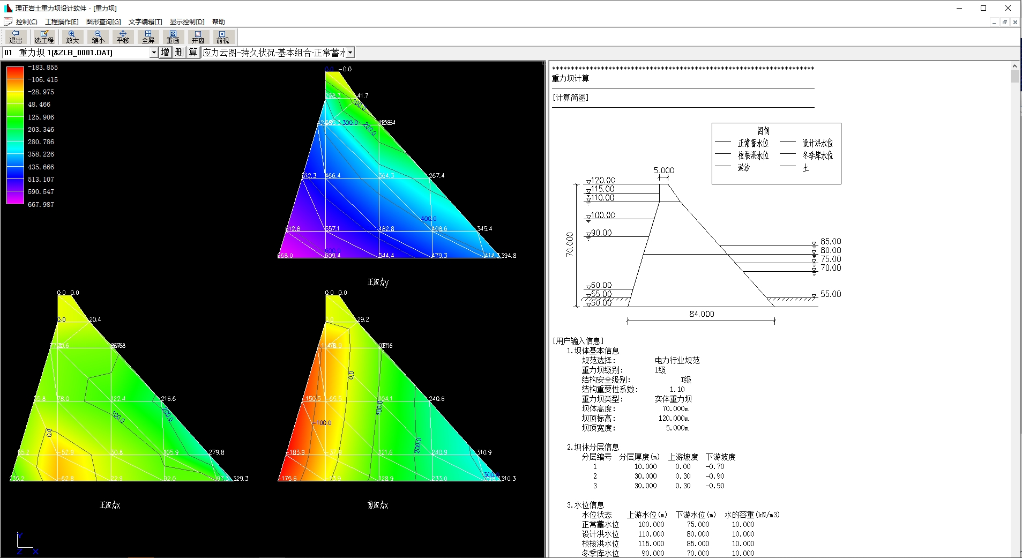This screenshot has height=558, width=1022.
Task: Open the 显示控制[D] menu
Action: click(x=187, y=22)
